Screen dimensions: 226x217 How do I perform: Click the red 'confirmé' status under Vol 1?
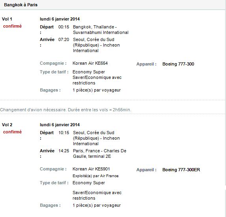[12, 26]
